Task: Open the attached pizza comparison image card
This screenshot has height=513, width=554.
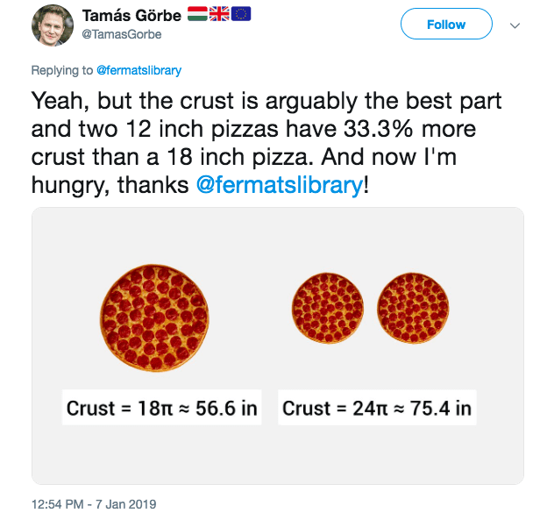Action: tap(278, 346)
